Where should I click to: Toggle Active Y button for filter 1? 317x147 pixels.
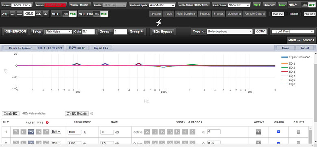coord(258,132)
